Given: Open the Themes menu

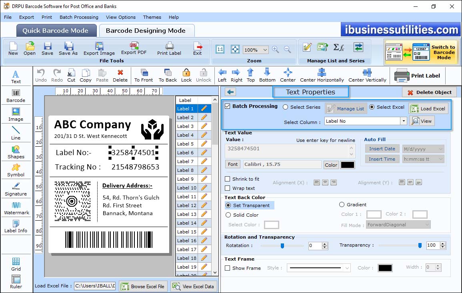Looking at the screenshot, I should click(152, 17).
